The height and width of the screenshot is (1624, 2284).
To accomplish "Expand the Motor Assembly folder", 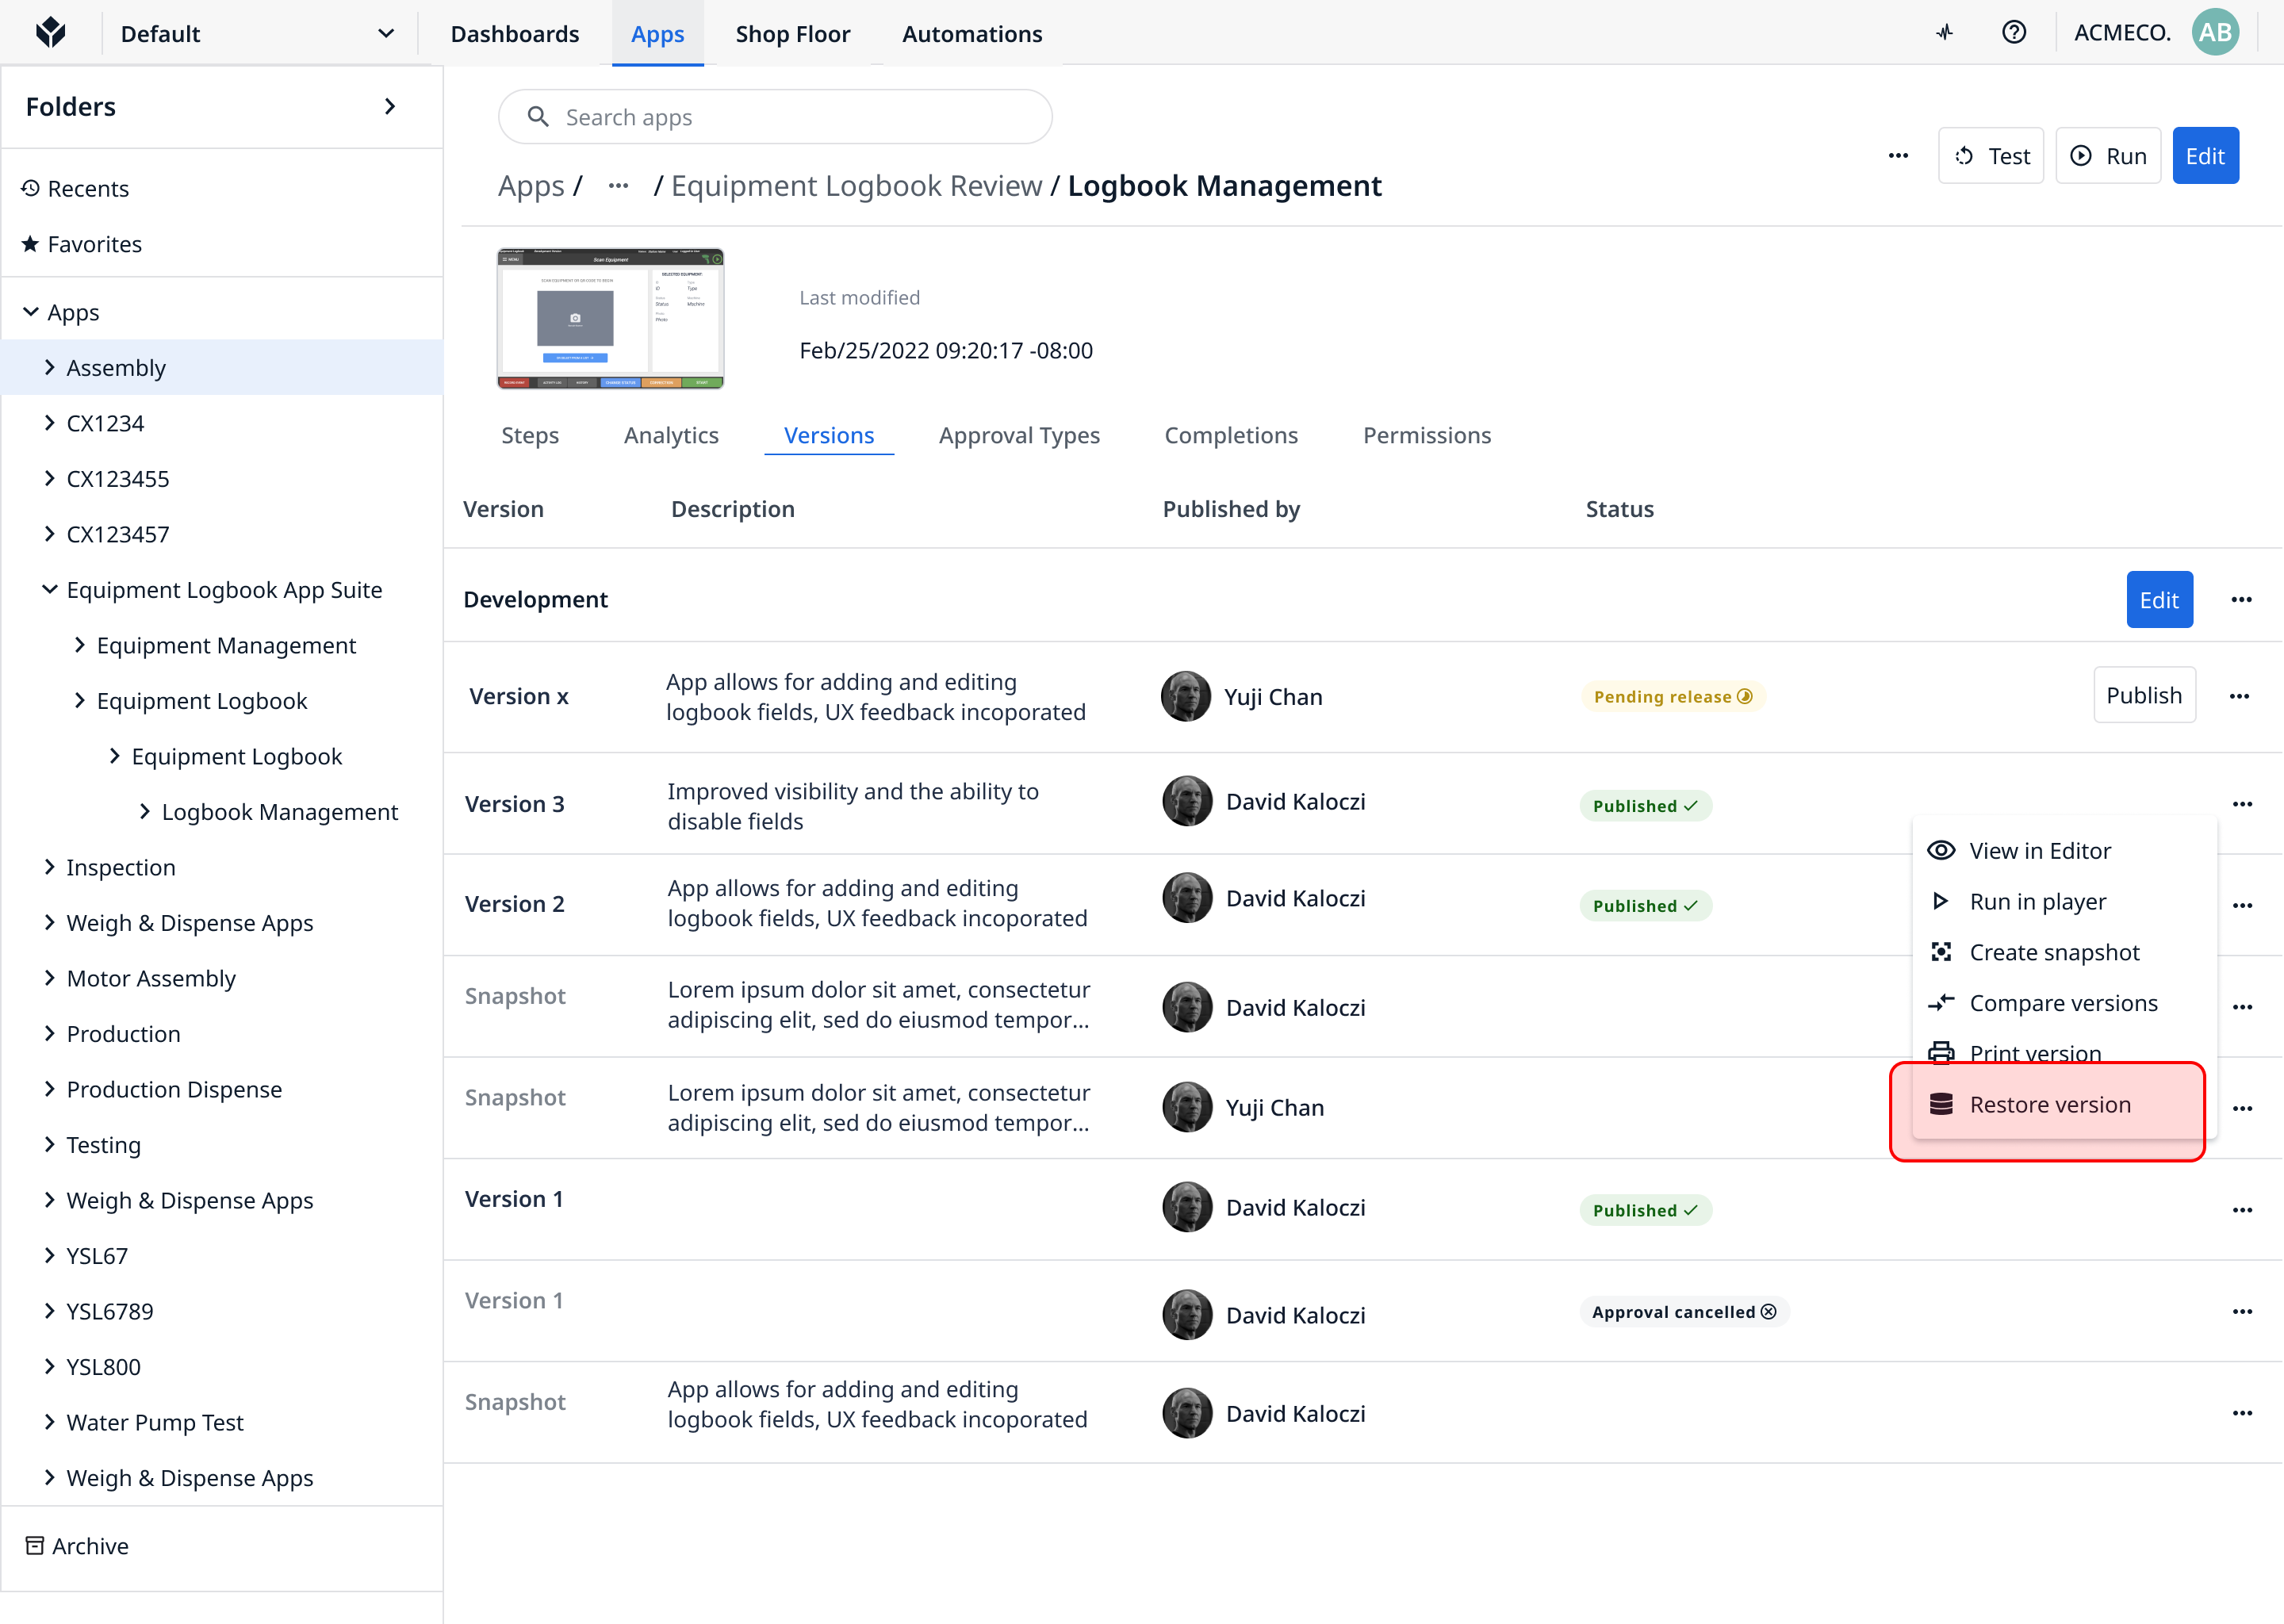I will 49,978.
